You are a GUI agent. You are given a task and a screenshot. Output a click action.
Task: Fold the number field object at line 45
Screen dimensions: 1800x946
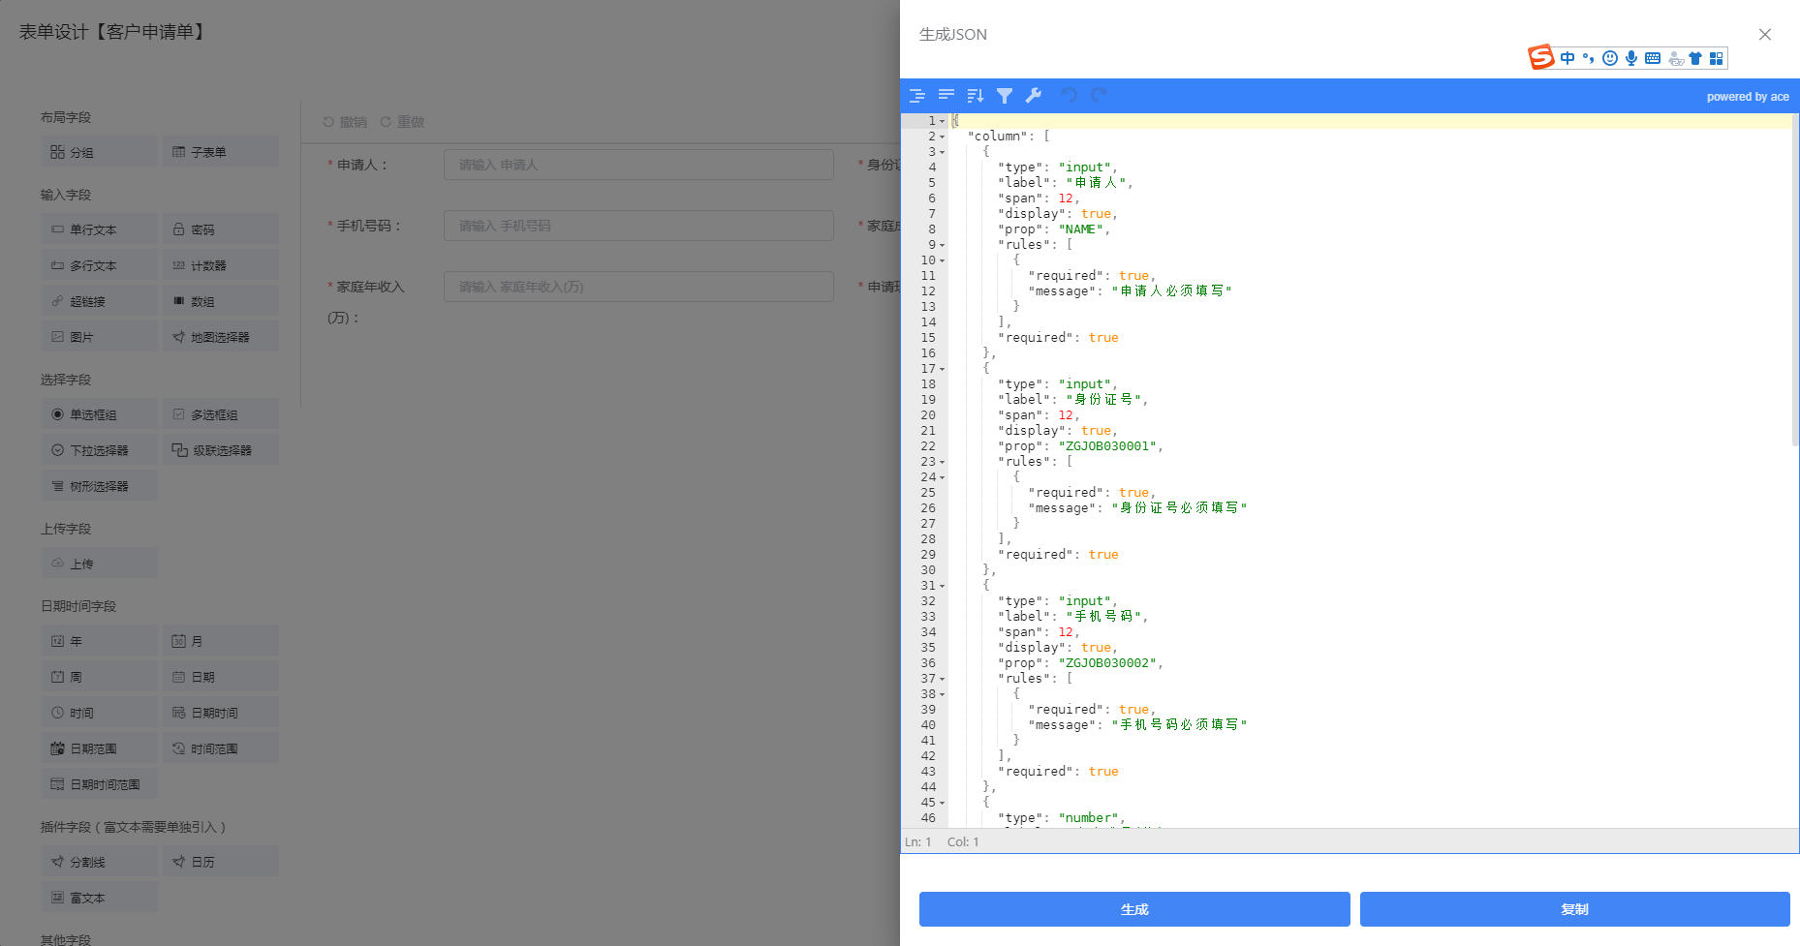942,803
